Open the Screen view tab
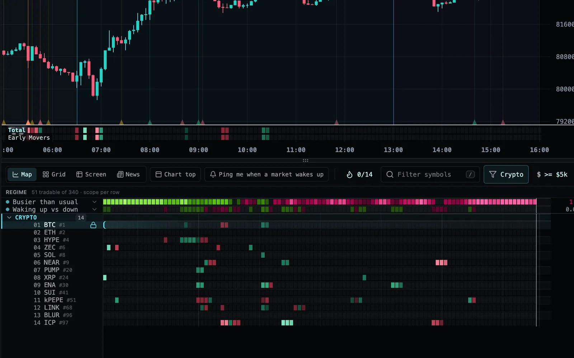The image size is (574, 358). (x=91, y=174)
